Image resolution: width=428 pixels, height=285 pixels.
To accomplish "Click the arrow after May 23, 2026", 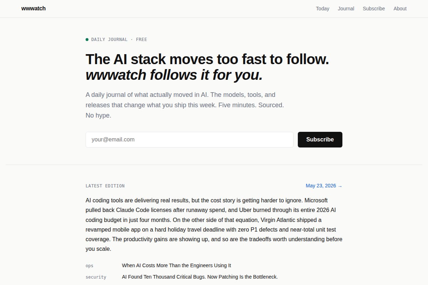I will pos(340,186).
